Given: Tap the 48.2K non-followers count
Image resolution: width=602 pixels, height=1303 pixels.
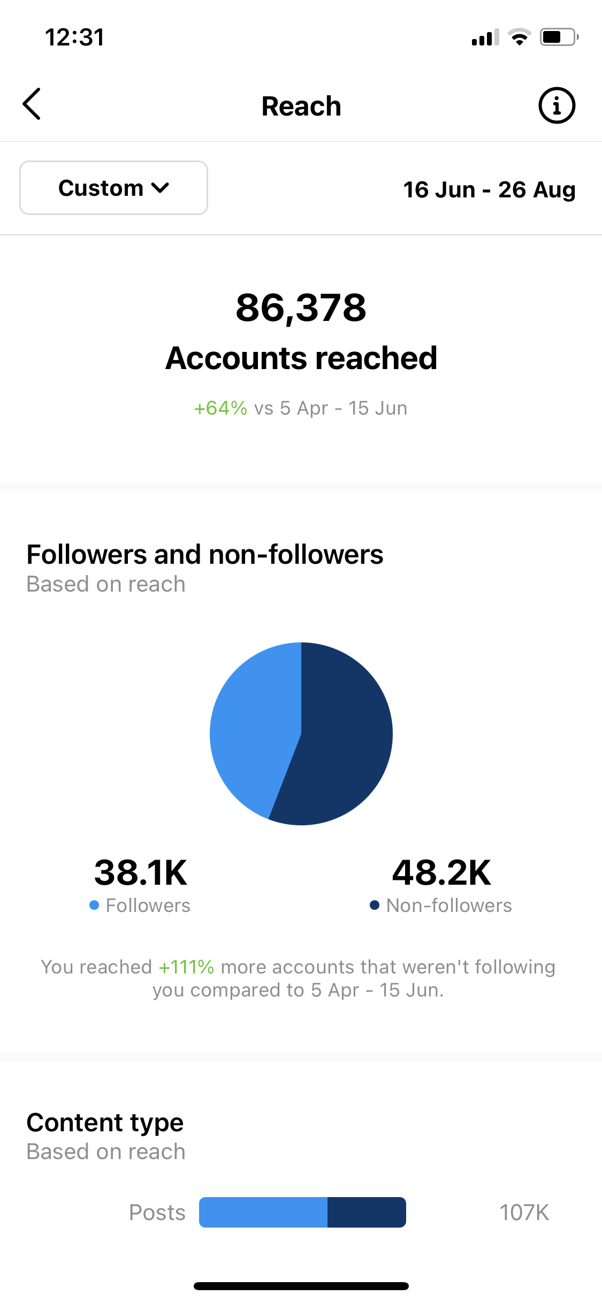Looking at the screenshot, I should [441, 872].
